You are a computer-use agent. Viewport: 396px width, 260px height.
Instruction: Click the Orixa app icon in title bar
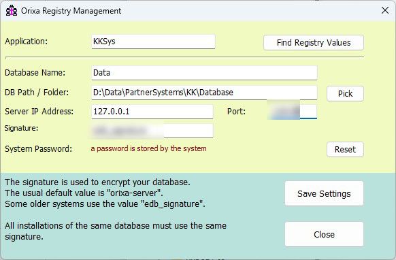tap(12, 11)
